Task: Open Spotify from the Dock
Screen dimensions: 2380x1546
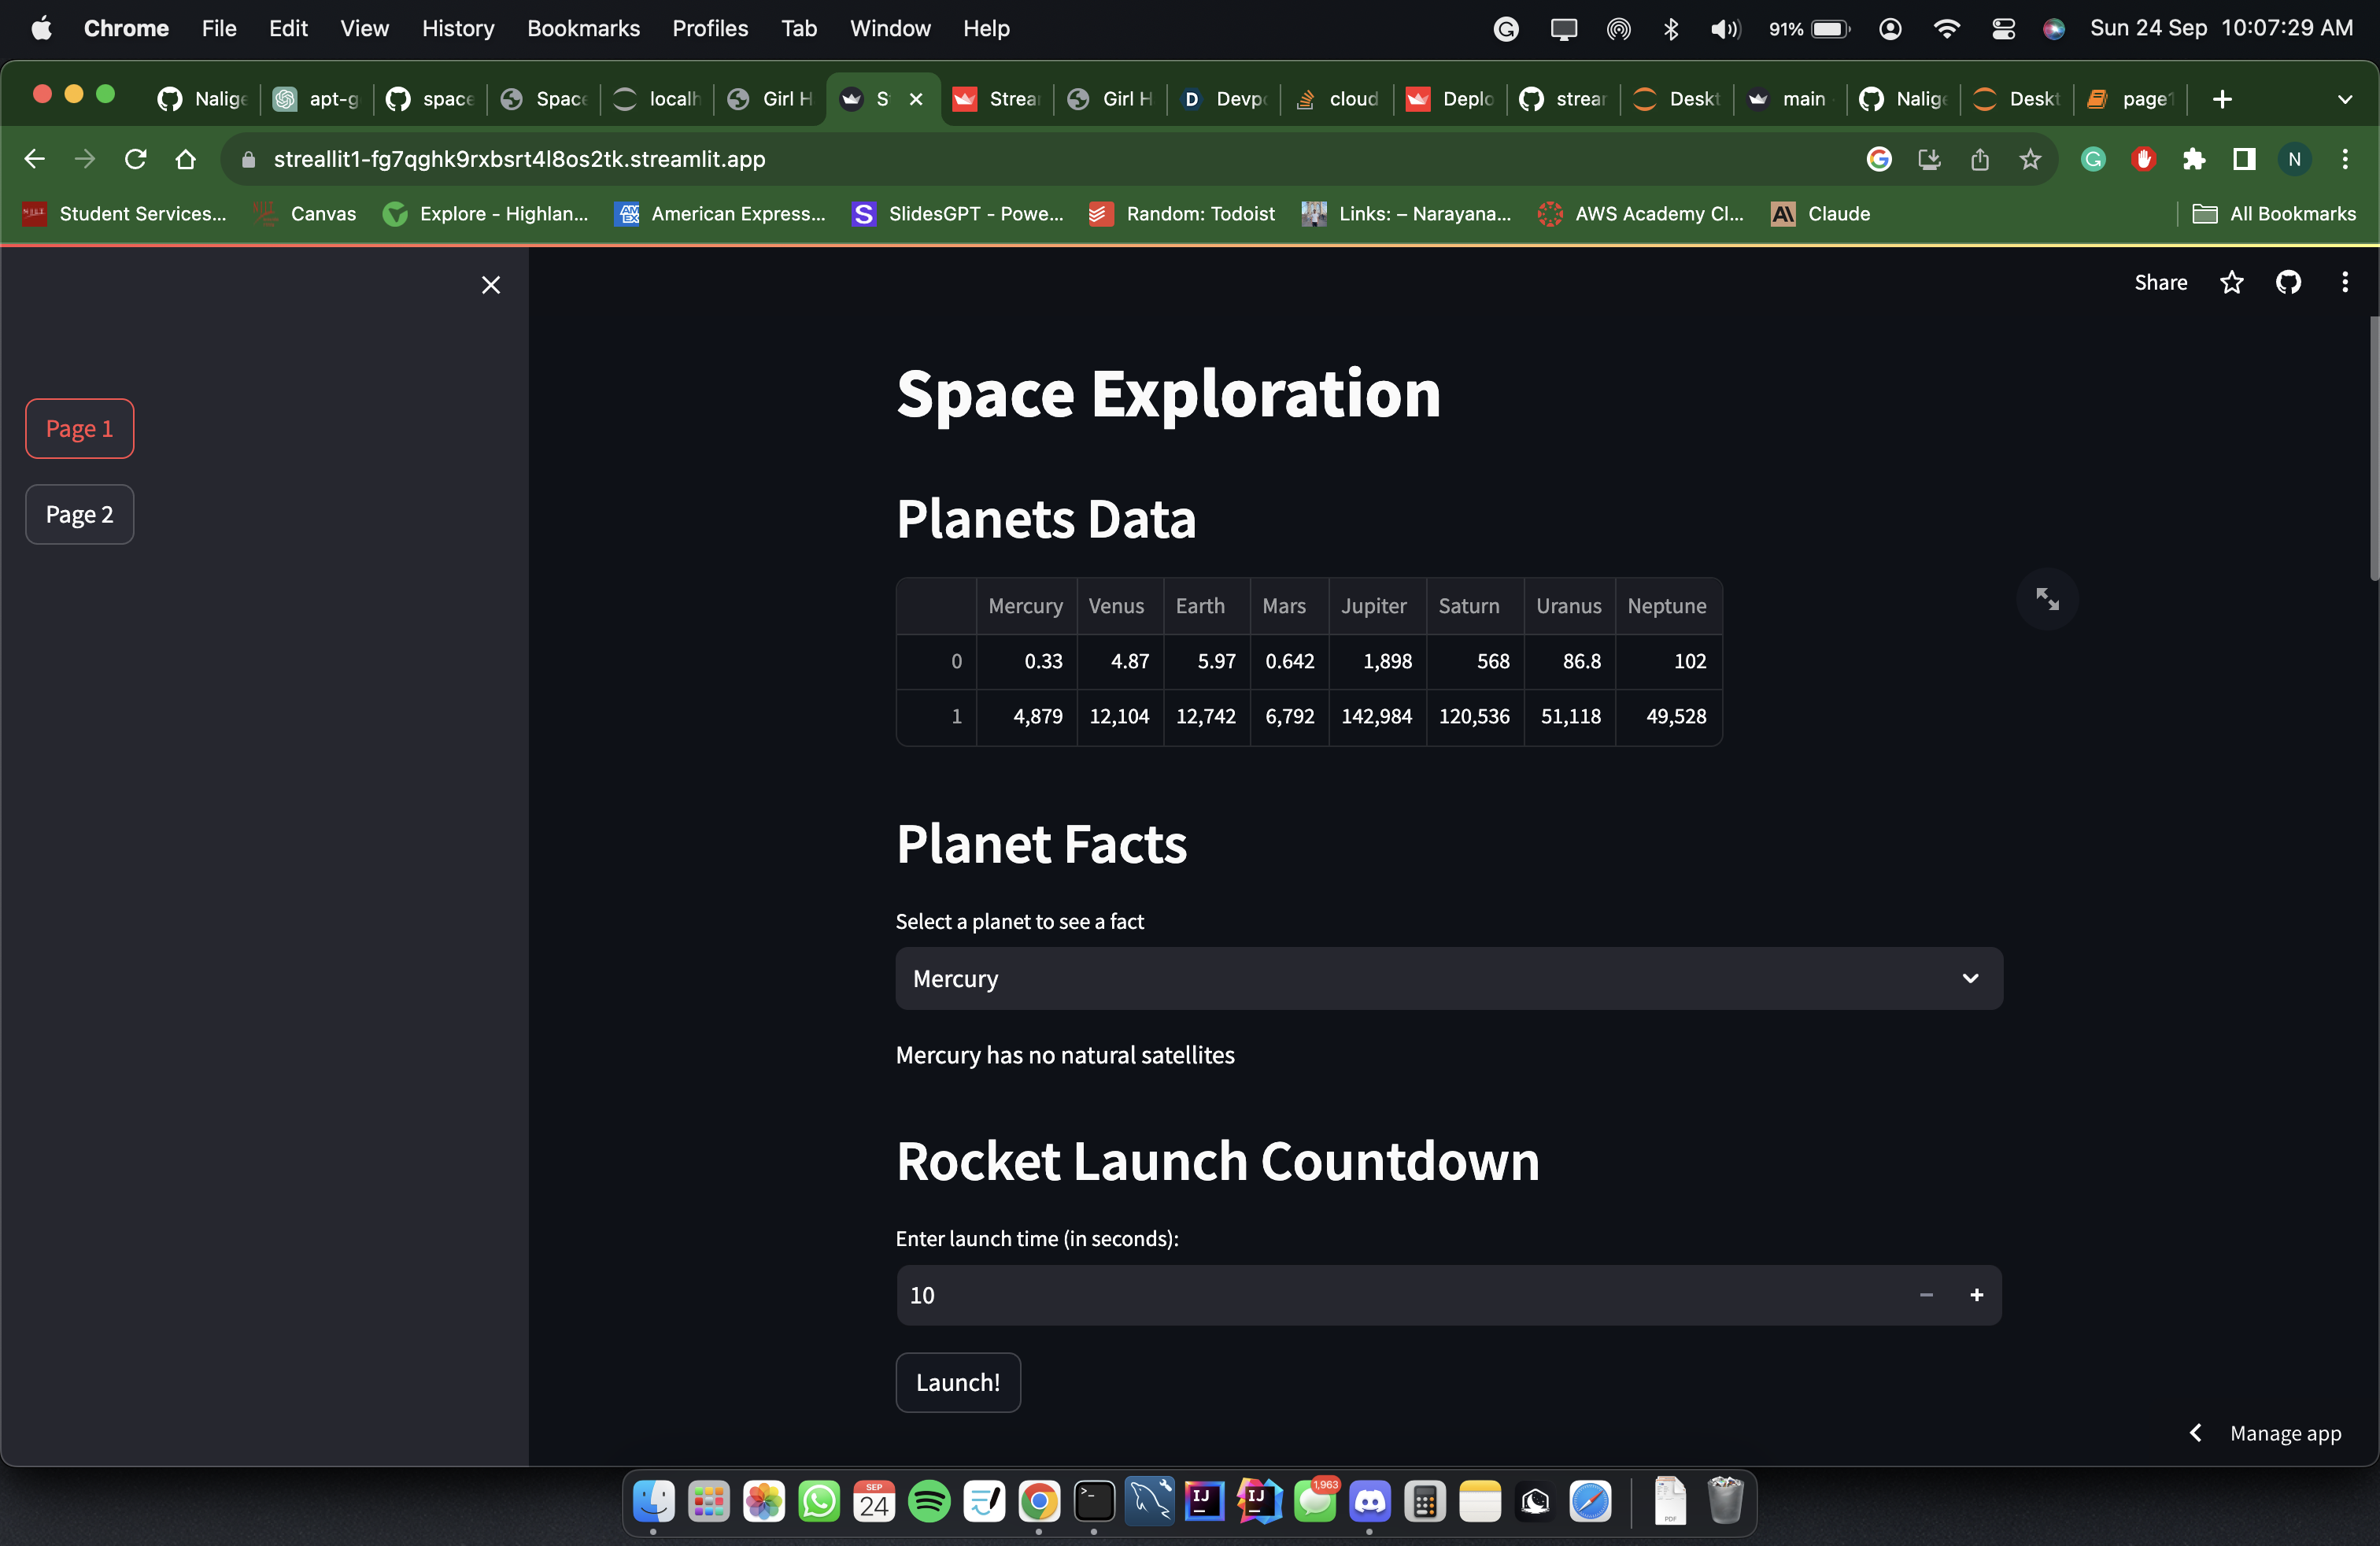Action: click(929, 1502)
